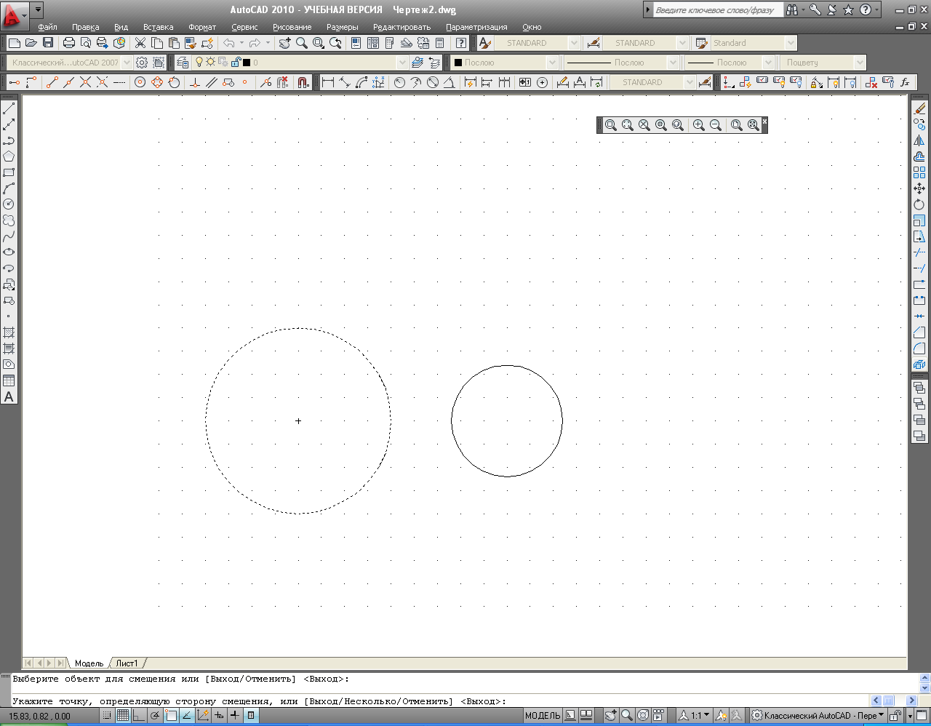Open the Редактировать menu

tap(401, 27)
